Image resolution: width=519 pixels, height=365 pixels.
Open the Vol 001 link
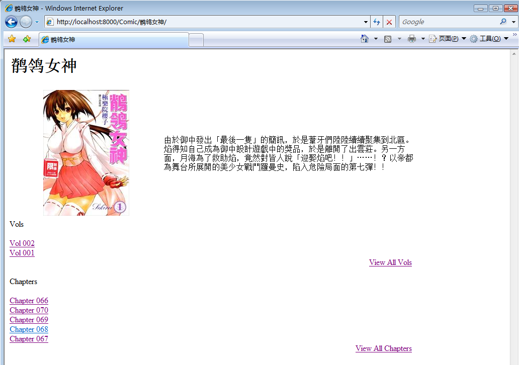click(x=22, y=253)
